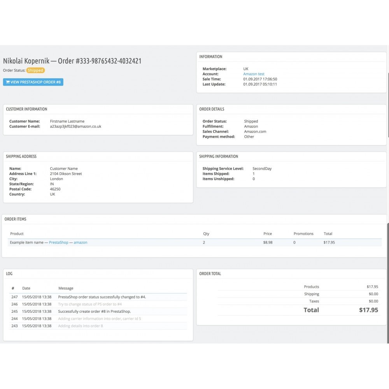The width and height of the screenshot is (389, 389).
Task: Click the Order Items panel heading
Action: click(16, 219)
